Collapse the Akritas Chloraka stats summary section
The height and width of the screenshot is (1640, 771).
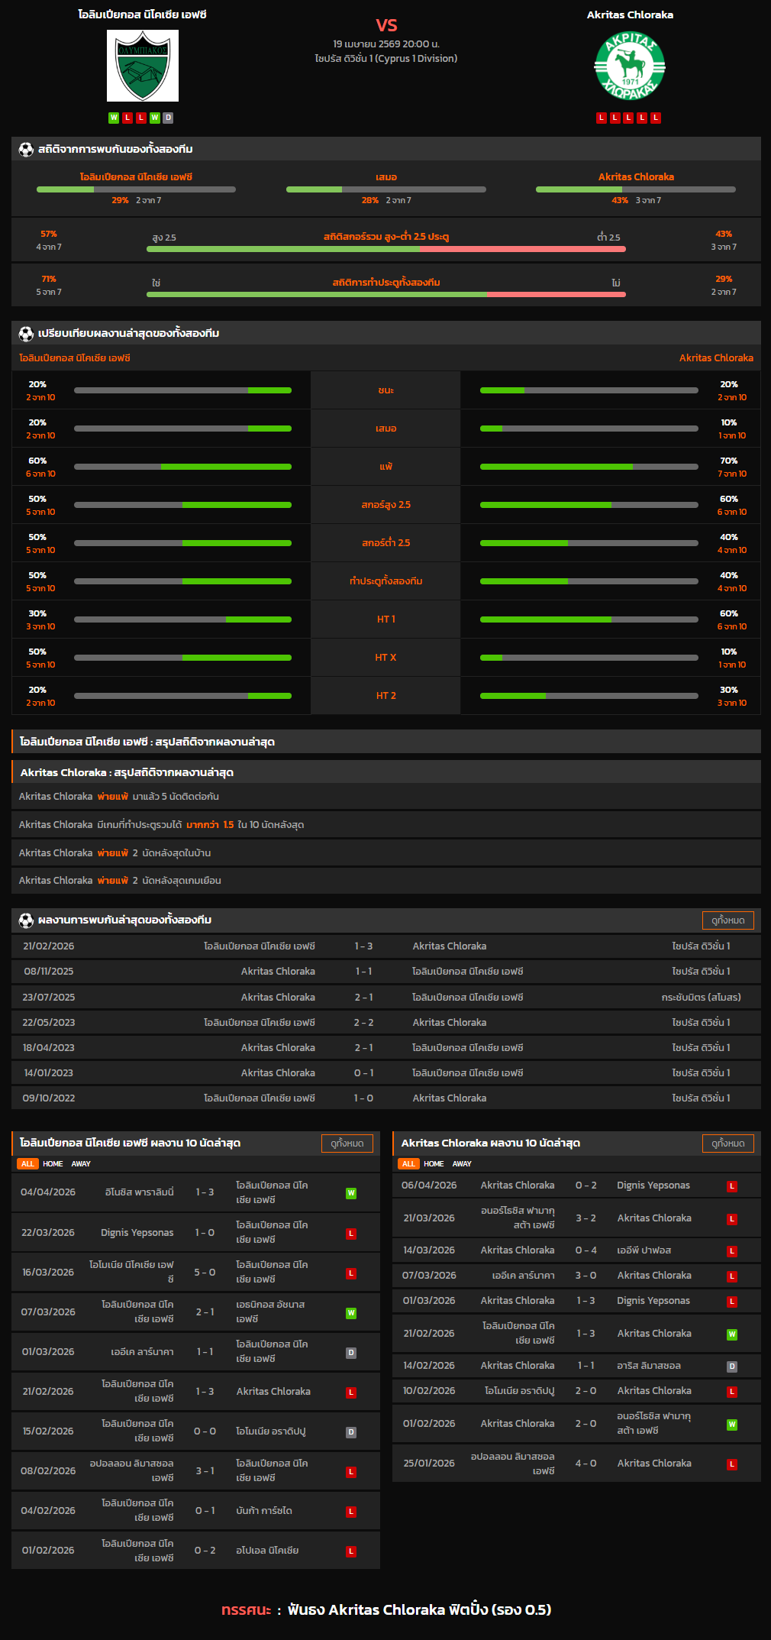click(386, 772)
